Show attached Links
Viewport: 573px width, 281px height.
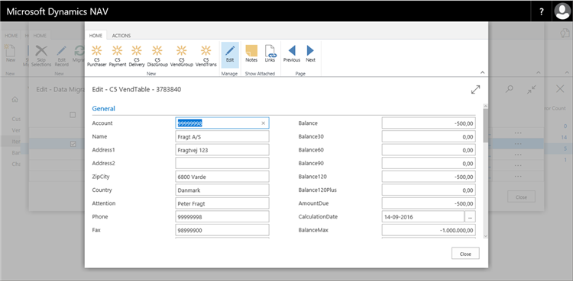click(270, 54)
